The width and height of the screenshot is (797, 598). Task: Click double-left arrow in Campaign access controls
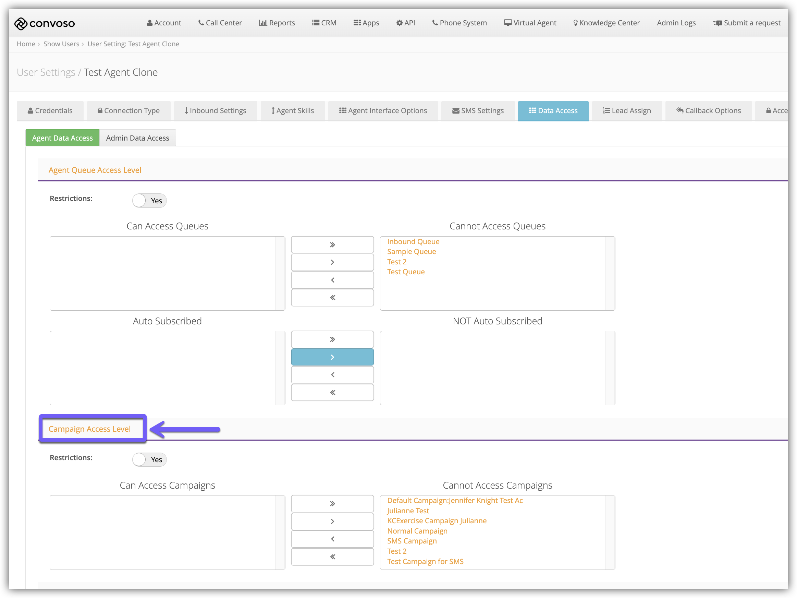pyautogui.click(x=332, y=557)
